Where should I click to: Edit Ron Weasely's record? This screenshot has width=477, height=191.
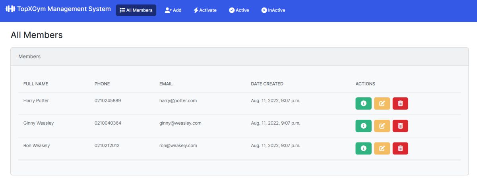[382, 148]
